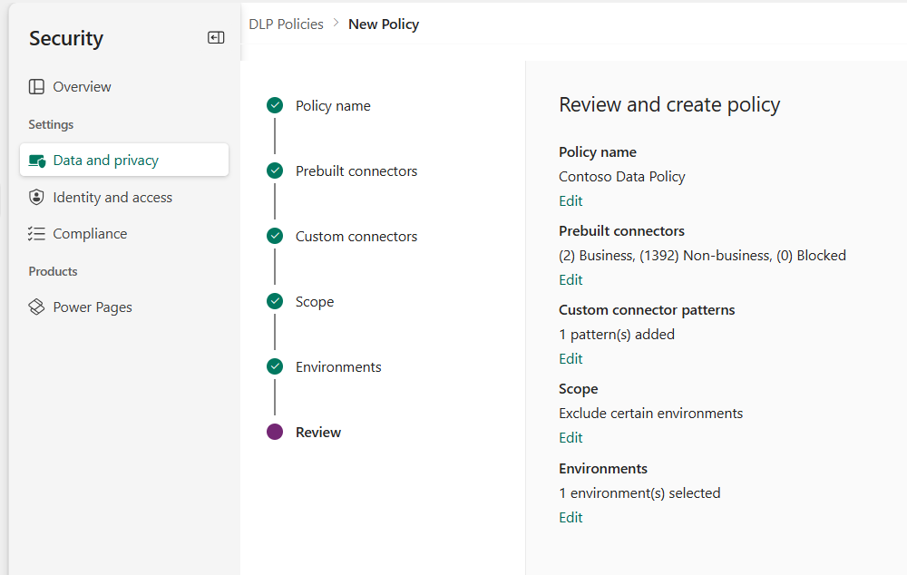This screenshot has height=575, width=907.
Task: Collapse the Security navigation pane
Action: point(216,37)
